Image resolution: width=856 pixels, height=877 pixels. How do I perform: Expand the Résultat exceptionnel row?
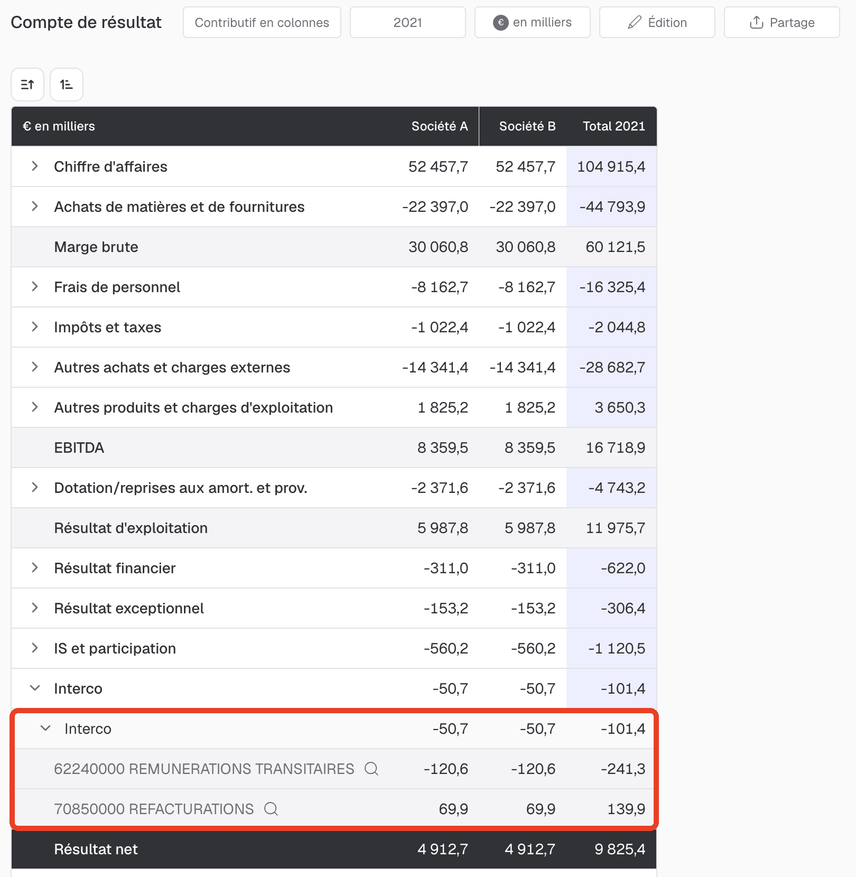click(x=35, y=608)
